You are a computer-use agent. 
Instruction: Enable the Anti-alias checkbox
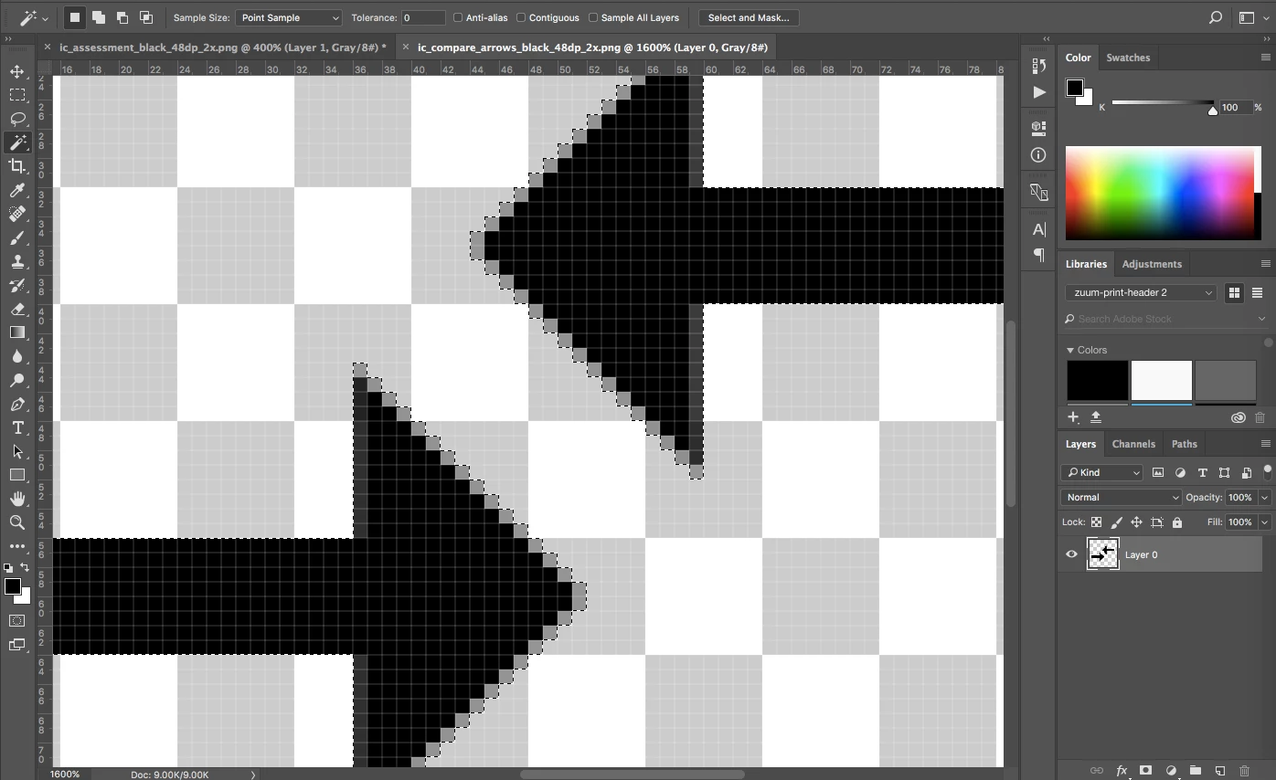[x=480, y=17]
